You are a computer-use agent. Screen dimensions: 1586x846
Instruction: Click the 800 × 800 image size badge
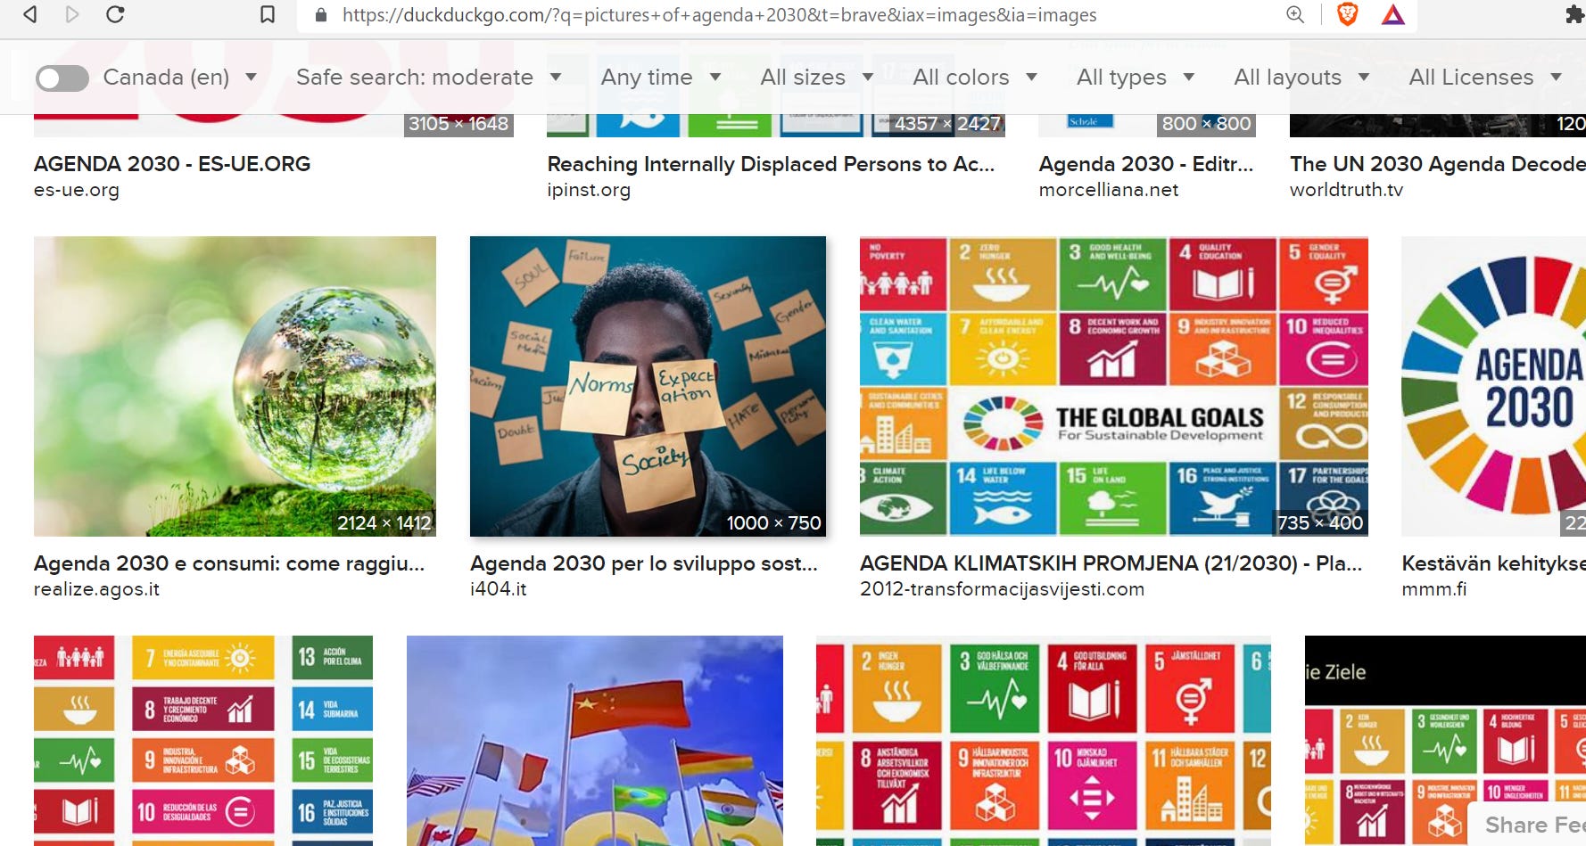(1206, 124)
